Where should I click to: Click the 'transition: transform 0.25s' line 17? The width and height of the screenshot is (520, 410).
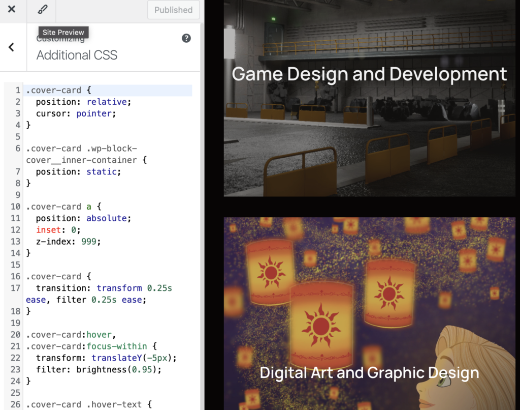click(x=104, y=288)
